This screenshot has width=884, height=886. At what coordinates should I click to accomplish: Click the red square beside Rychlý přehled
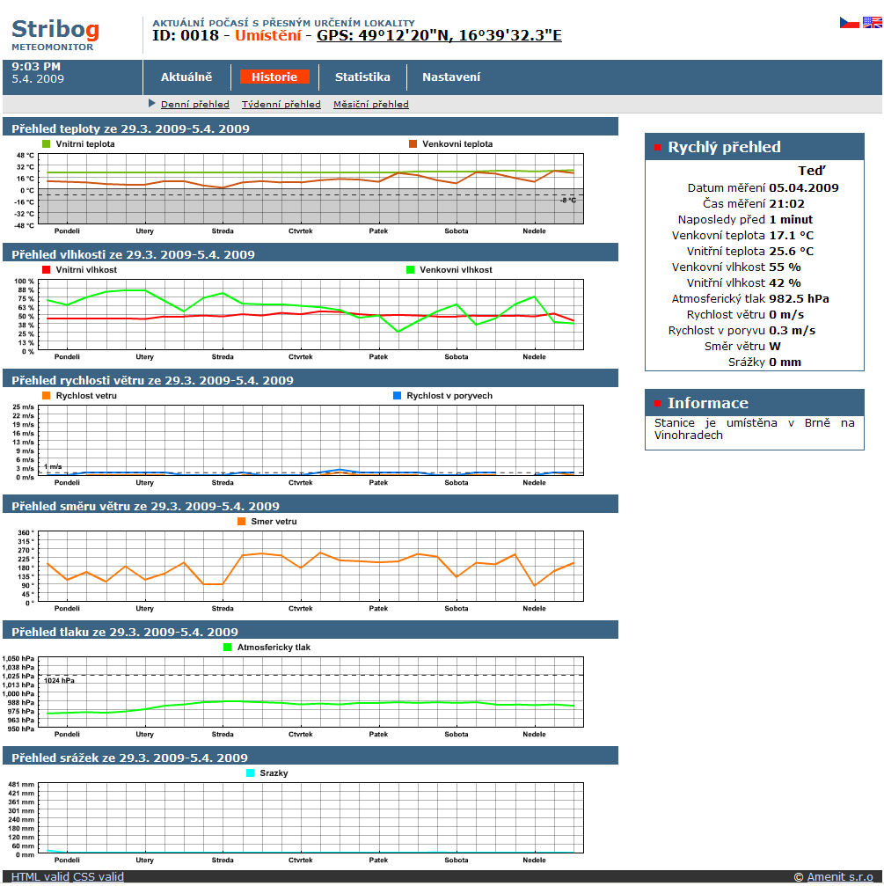pyautogui.click(x=657, y=148)
